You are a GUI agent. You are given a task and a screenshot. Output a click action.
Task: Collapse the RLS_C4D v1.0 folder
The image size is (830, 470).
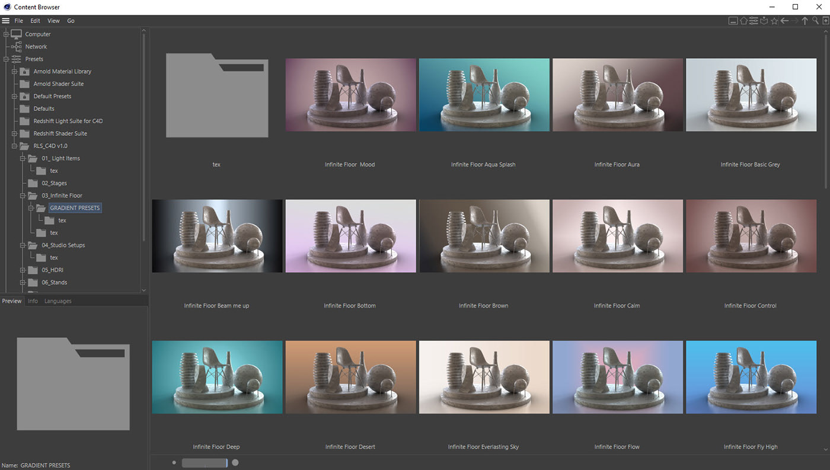click(x=15, y=146)
